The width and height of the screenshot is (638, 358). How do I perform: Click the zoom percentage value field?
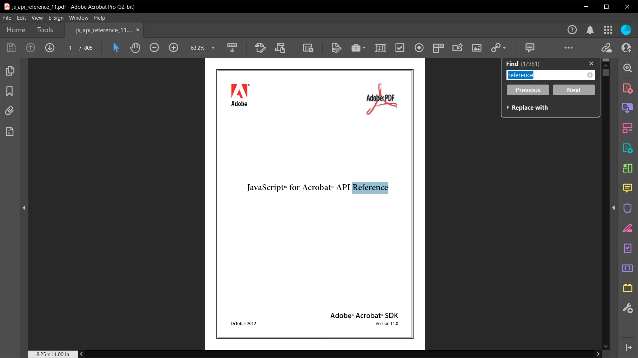(197, 48)
